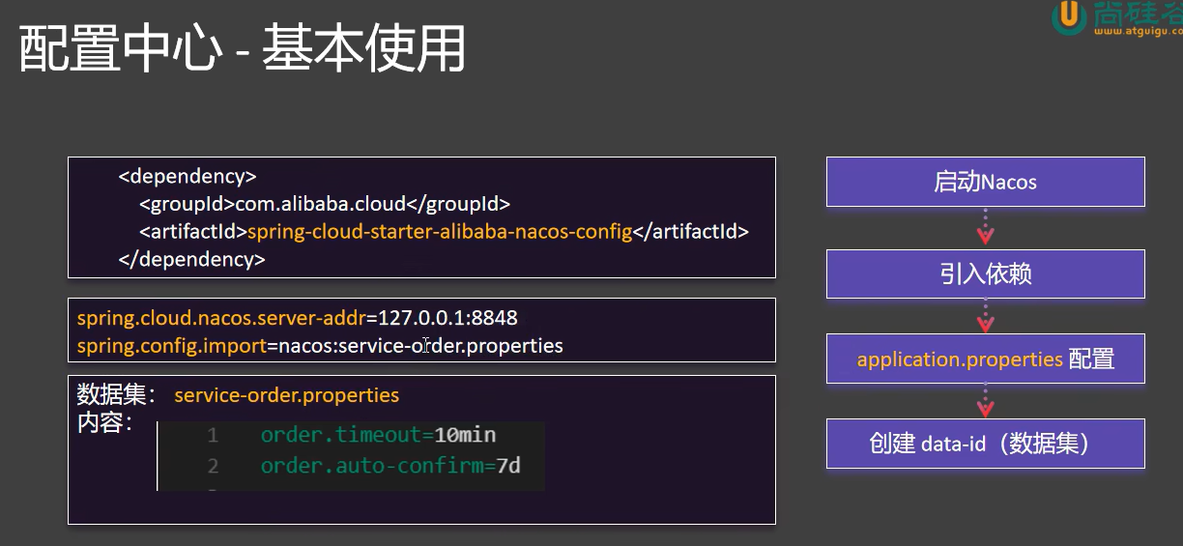Image resolution: width=1183 pixels, height=546 pixels.
Task: Click the 启动Nacos step box
Action: click(985, 182)
